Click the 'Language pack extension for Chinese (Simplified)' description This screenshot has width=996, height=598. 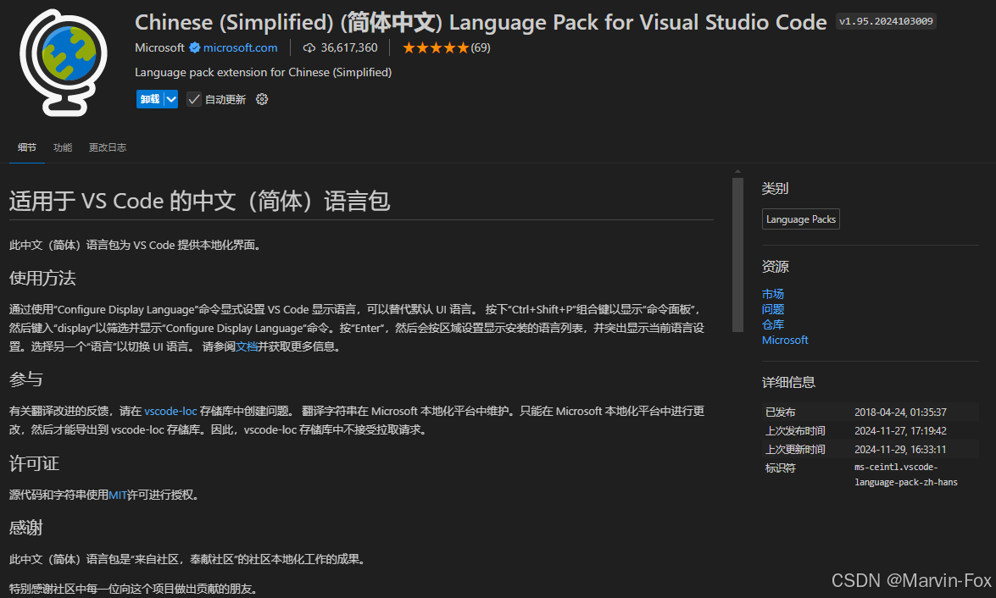click(263, 72)
